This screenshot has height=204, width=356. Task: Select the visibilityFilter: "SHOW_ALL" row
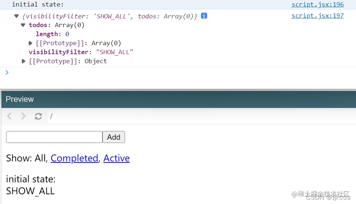click(81, 52)
